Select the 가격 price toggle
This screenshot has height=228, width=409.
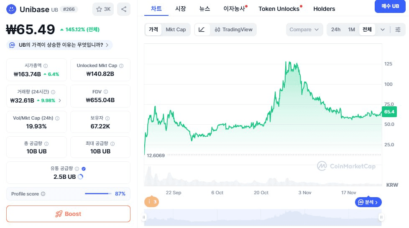[153, 30]
